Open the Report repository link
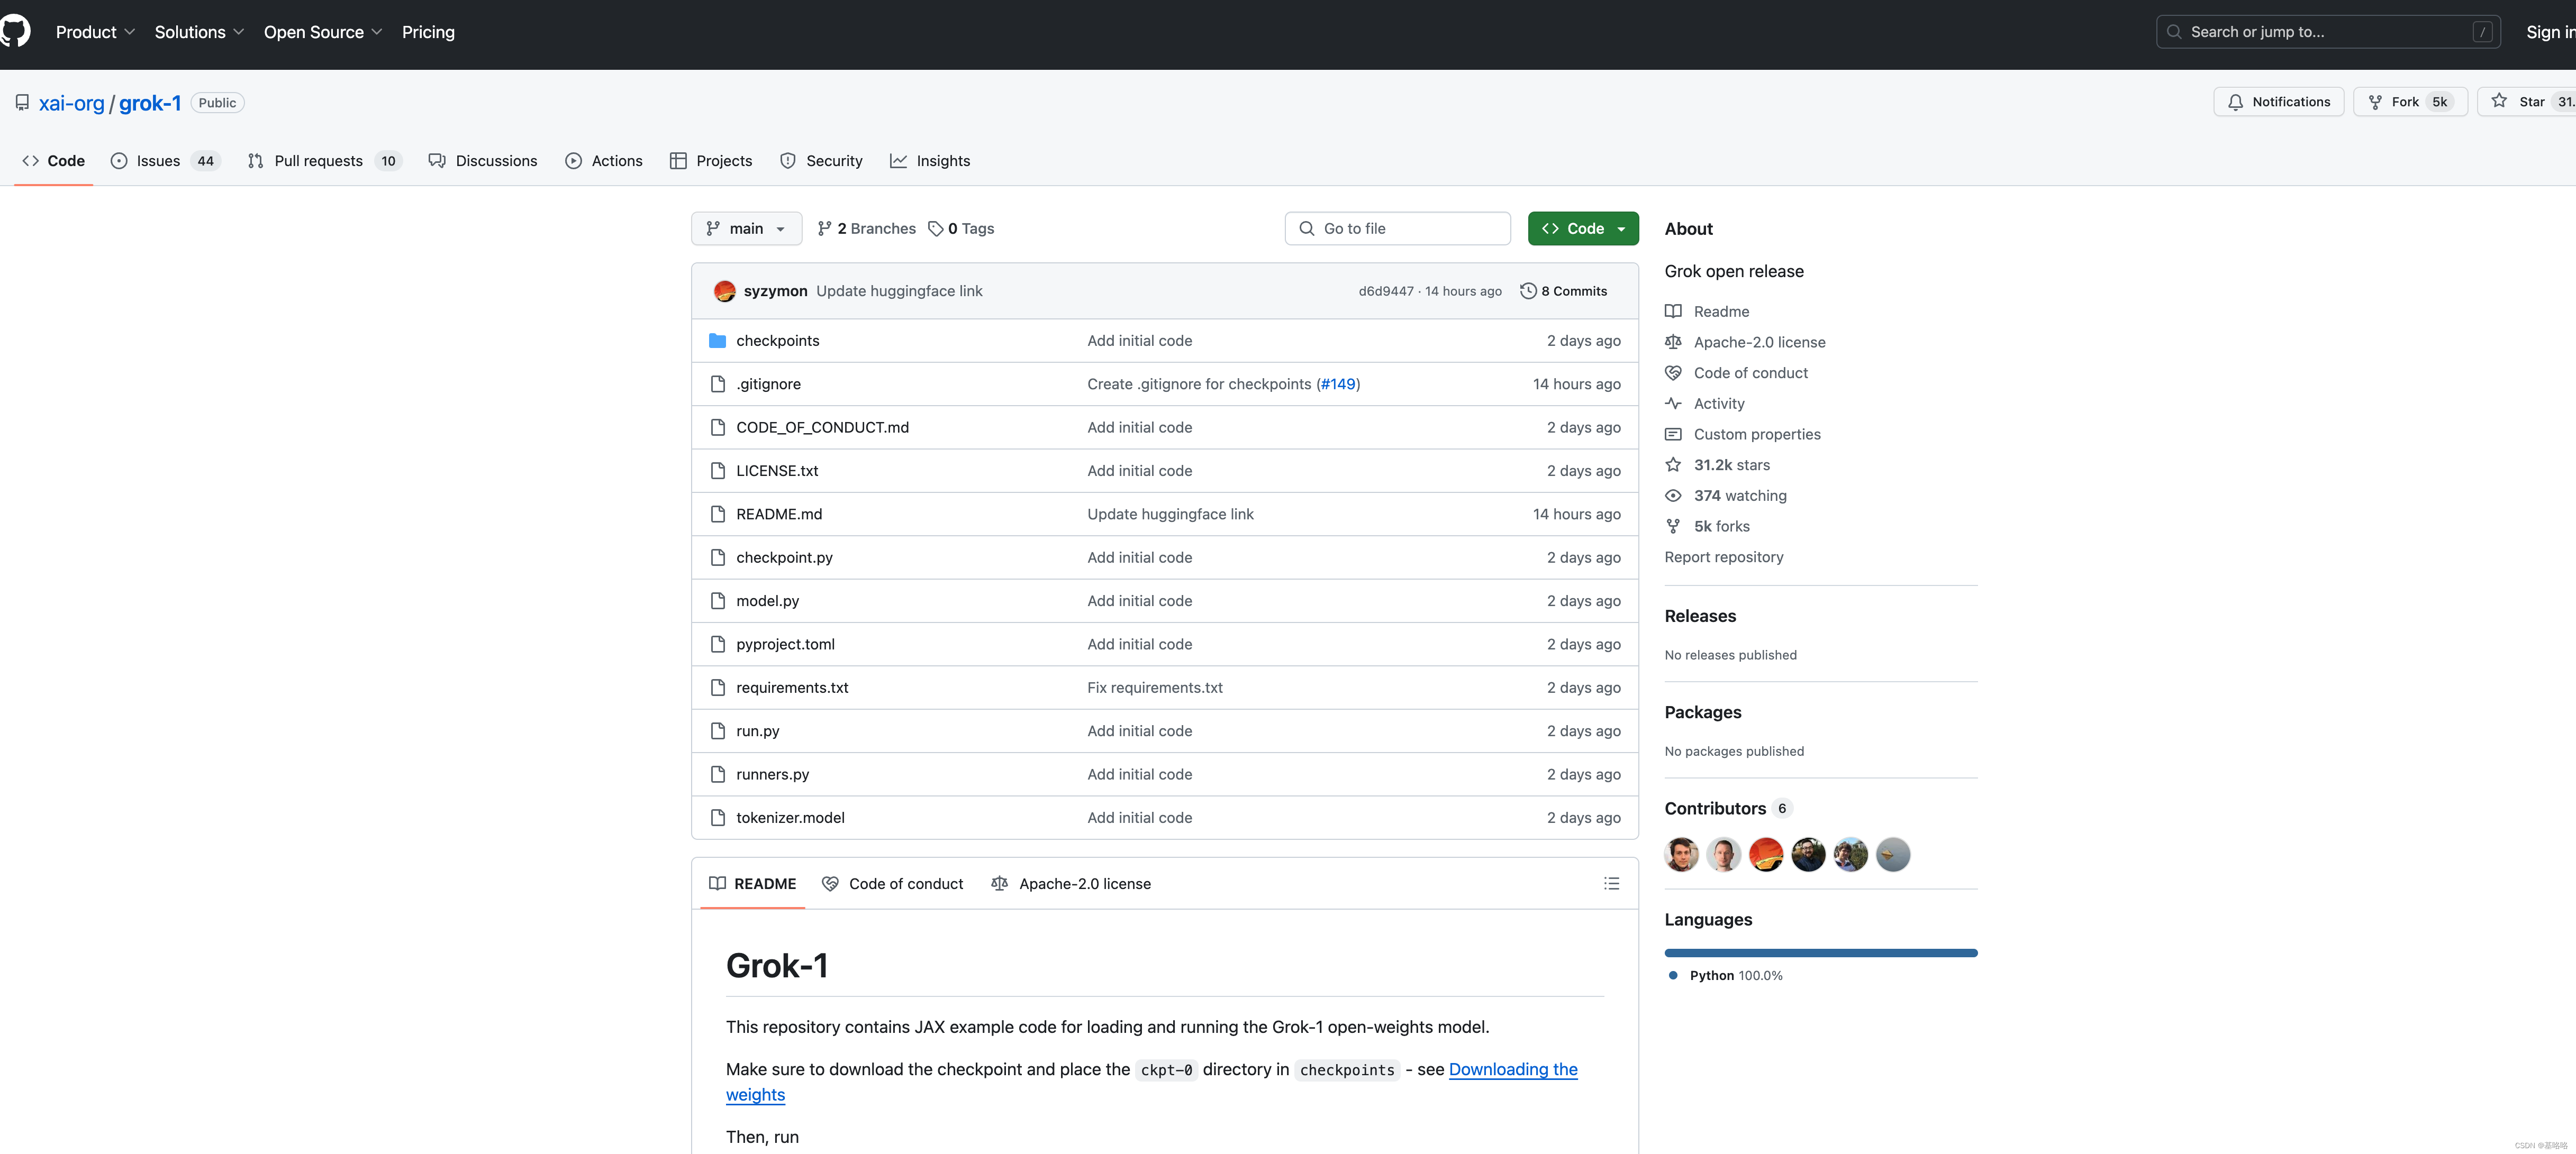This screenshot has width=2576, height=1154. pos(1723,556)
